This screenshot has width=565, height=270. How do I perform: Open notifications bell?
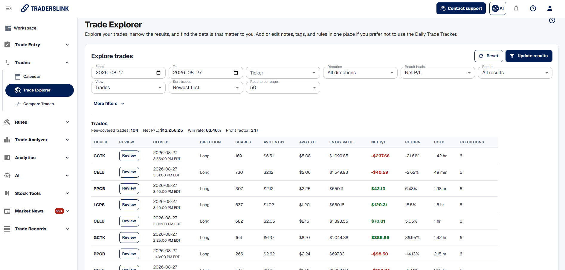516,8
